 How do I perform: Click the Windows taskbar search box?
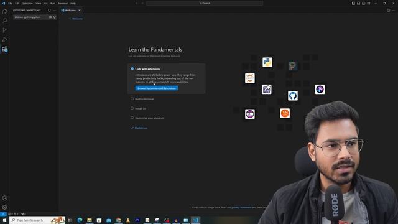click(37, 220)
